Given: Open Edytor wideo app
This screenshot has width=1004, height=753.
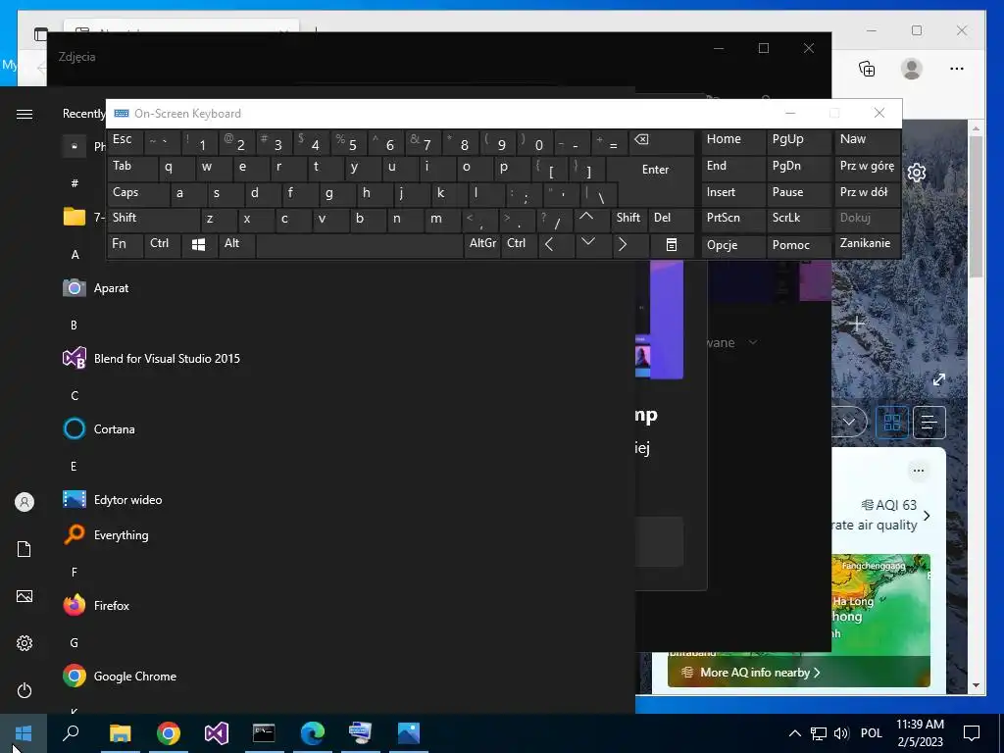Looking at the screenshot, I should [113, 499].
